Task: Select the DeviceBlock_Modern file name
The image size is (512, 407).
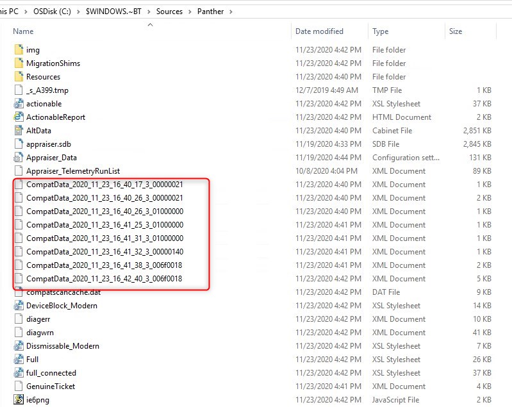Action: click(62, 306)
